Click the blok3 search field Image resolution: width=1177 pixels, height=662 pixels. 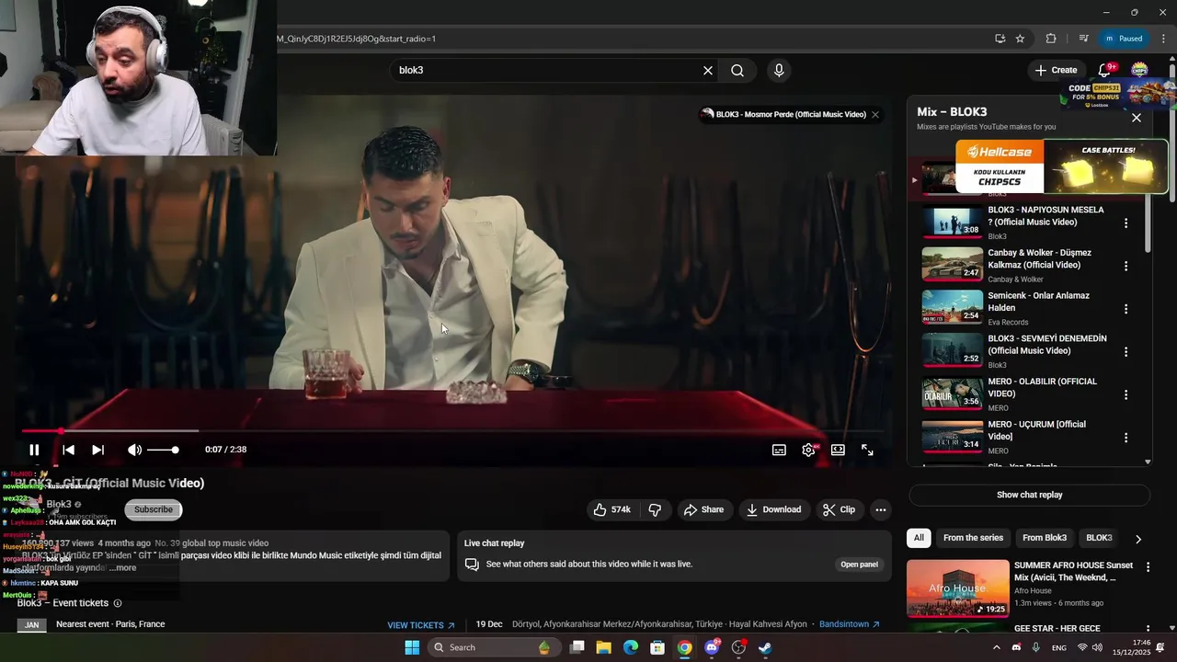coord(547,71)
